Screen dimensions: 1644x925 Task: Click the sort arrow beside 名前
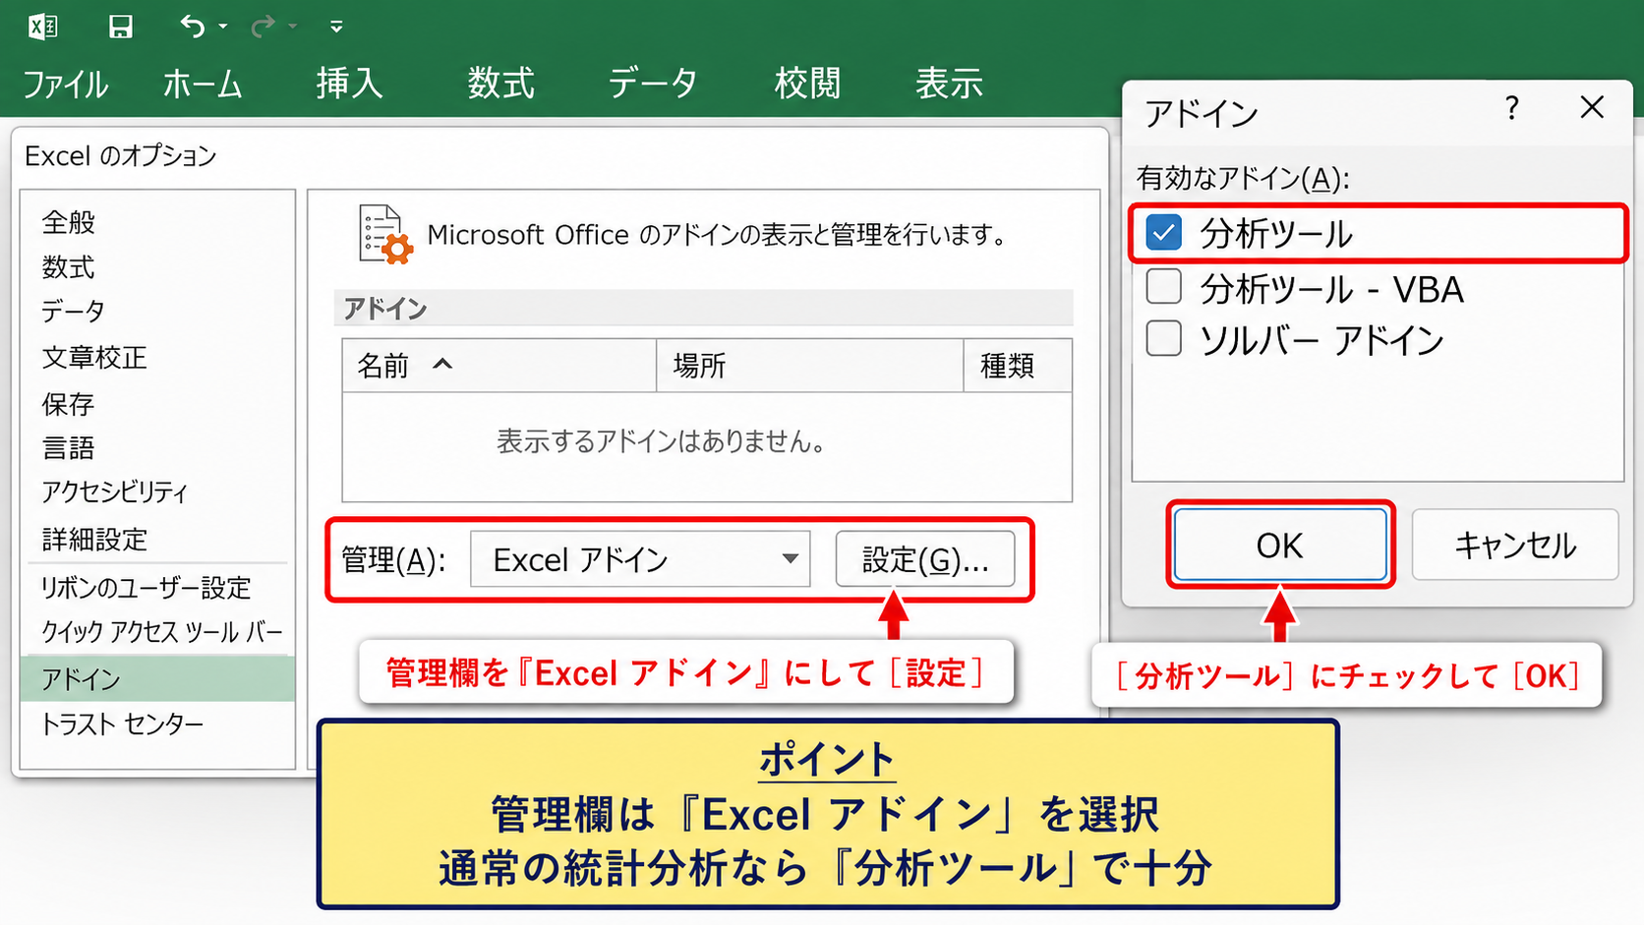click(x=442, y=365)
